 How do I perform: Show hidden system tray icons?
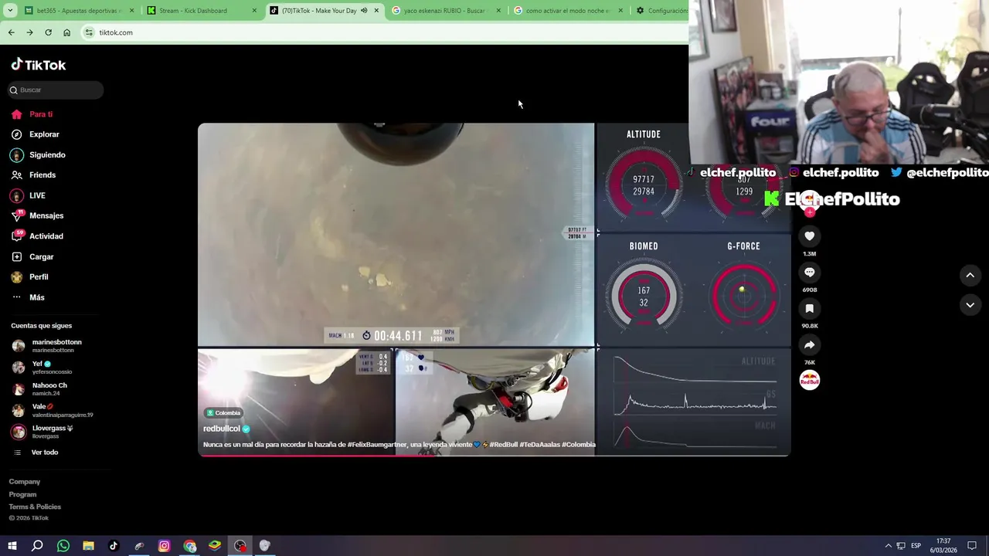[x=888, y=546]
